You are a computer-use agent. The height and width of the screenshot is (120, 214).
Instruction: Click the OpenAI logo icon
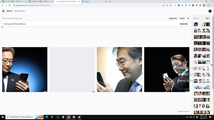tap(3, 11)
